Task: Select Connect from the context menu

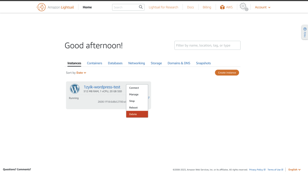Action: (137, 88)
